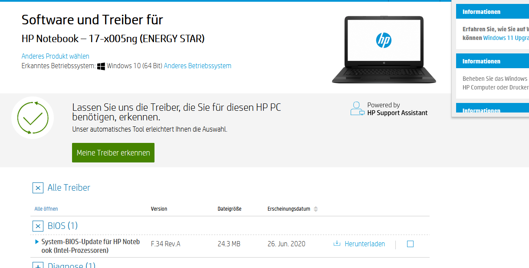This screenshot has height=268, width=529.
Task: Click the HP laptop product image
Action: 384,50
